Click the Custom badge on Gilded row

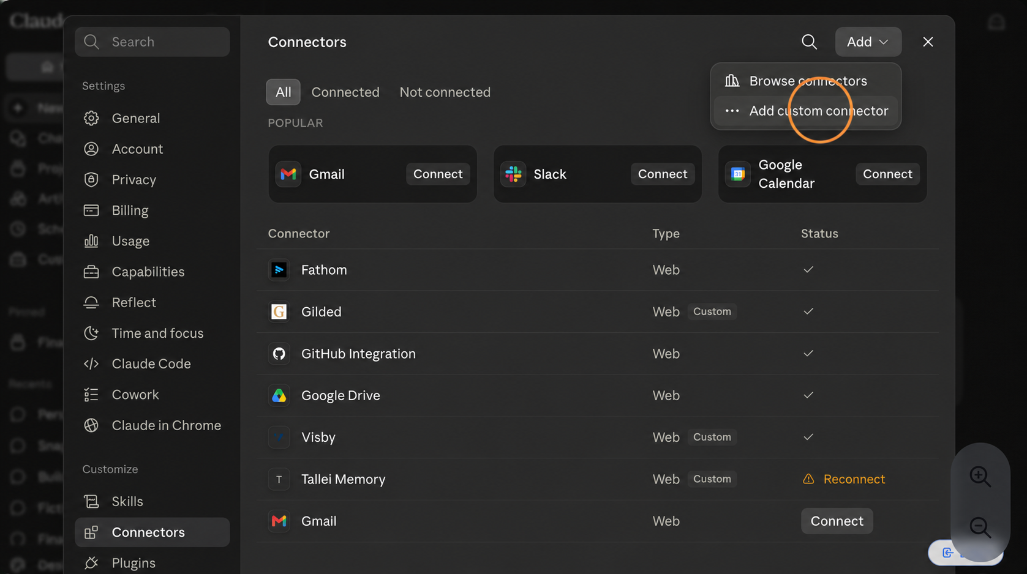click(712, 311)
